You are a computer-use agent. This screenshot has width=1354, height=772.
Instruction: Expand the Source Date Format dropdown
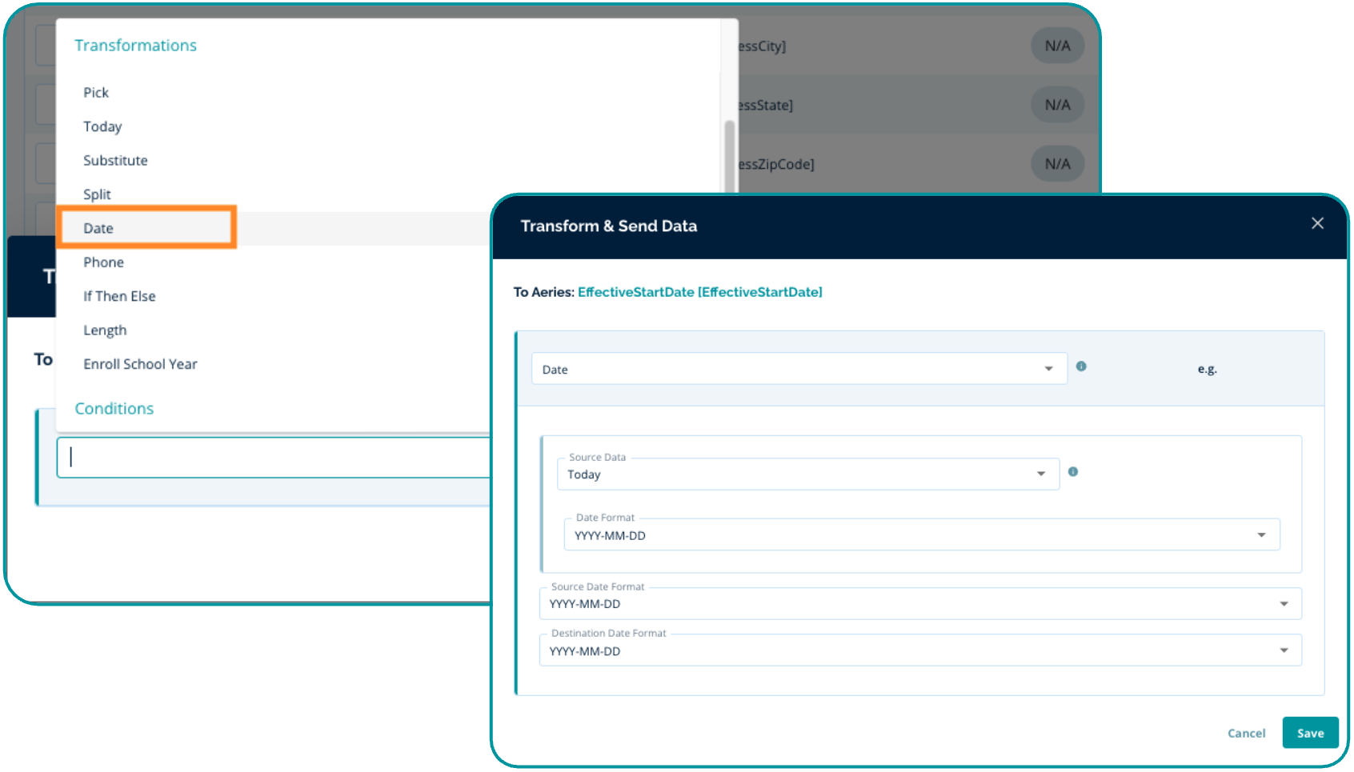point(1283,604)
